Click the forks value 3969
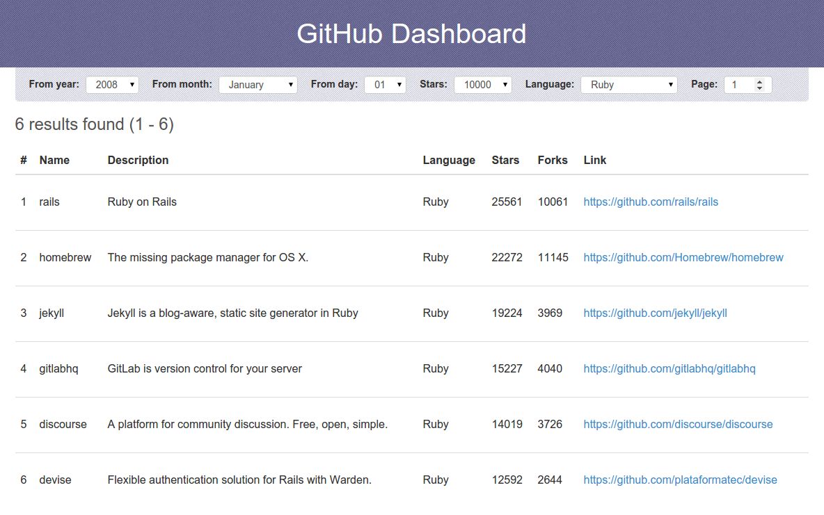 [x=550, y=313]
